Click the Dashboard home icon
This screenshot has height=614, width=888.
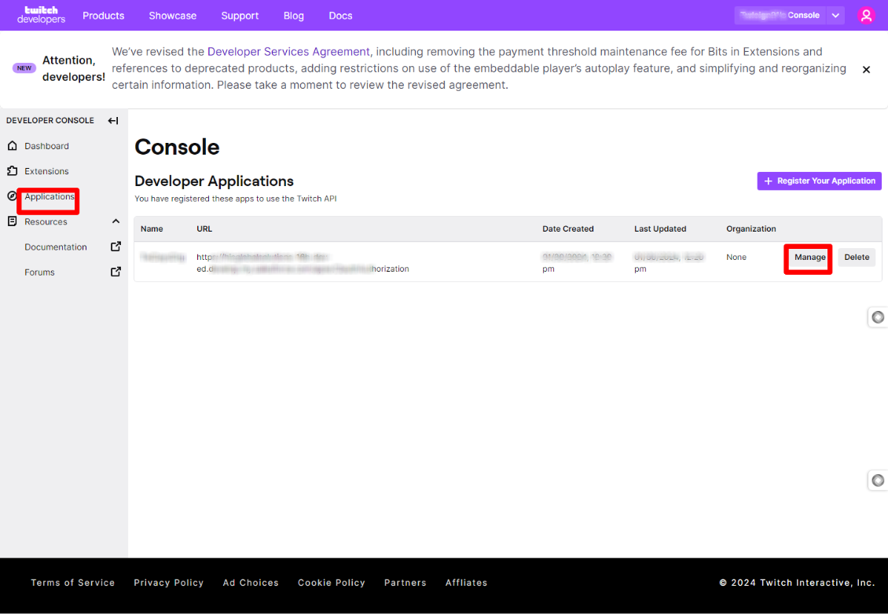coord(13,146)
